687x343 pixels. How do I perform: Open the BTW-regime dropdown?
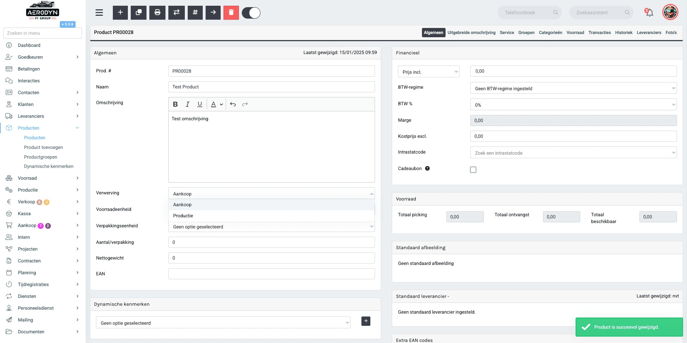573,88
